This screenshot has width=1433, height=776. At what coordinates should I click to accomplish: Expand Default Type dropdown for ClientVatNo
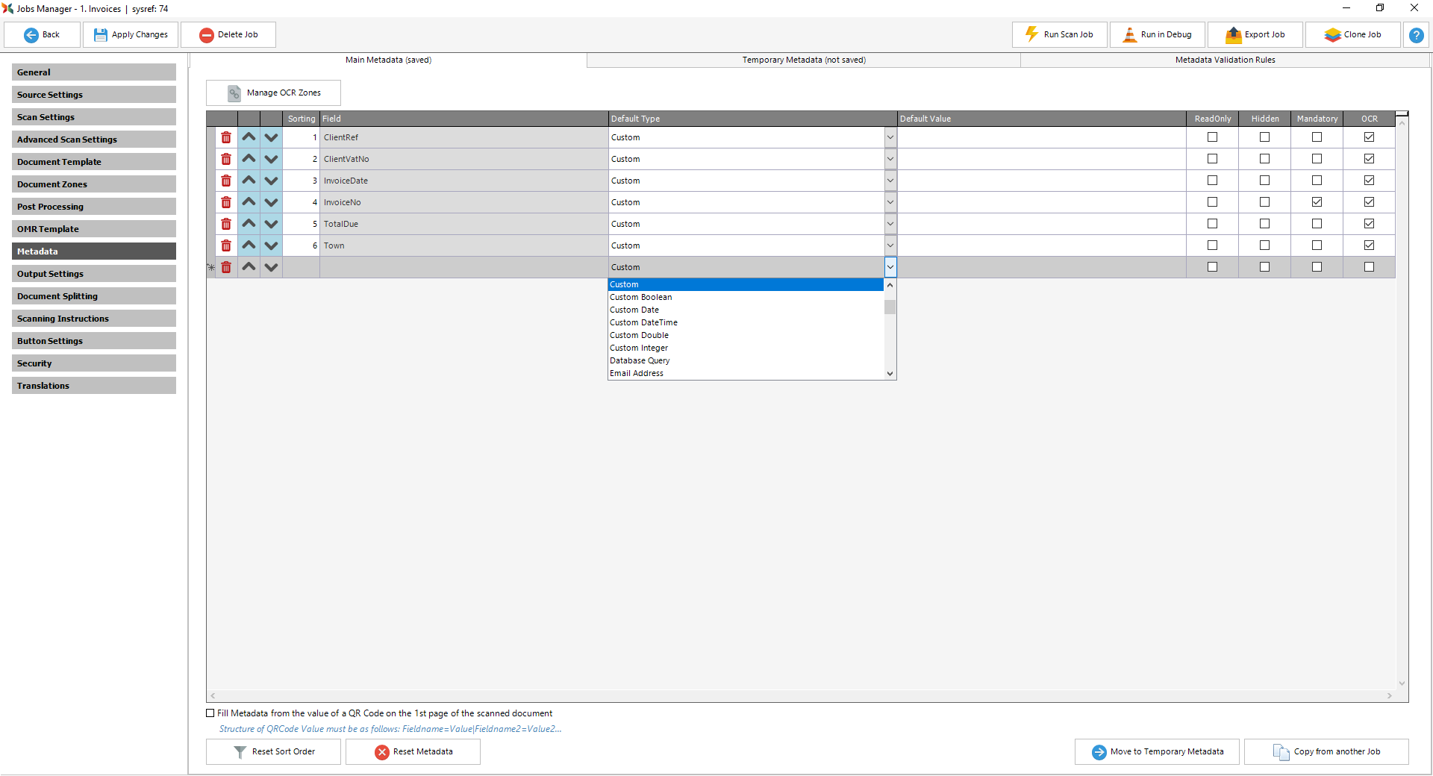(x=890, y=159)
